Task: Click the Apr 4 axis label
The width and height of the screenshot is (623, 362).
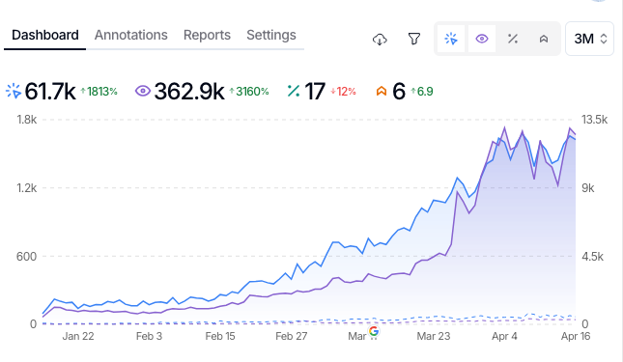Action: tap(504, 336)
